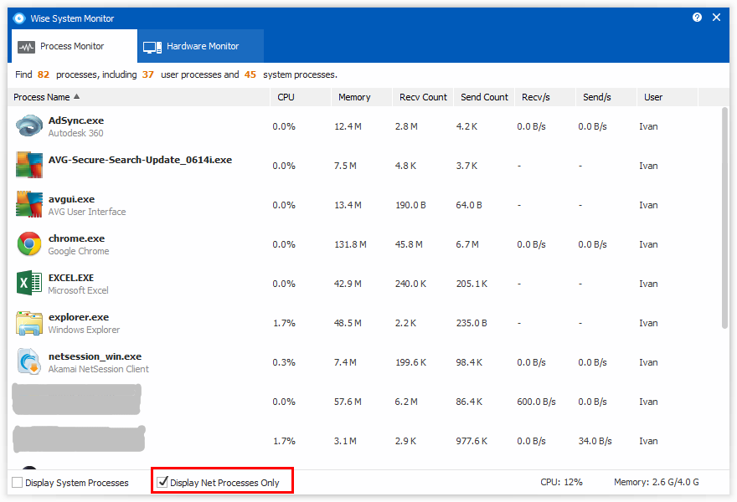
Task: Select the netsession_win.exe process name
Action: click(x=95, y=356)
